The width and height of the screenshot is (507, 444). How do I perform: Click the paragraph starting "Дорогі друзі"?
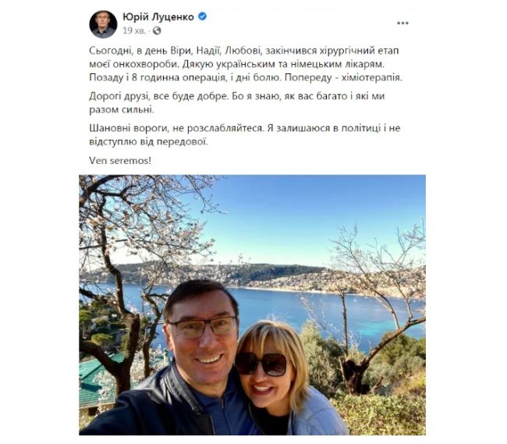click(237, 103)
